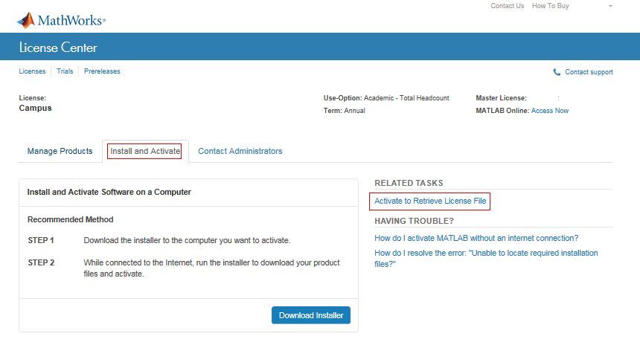Click the 'Install and Activate Software on a Computer' heading

pos(109,192)
